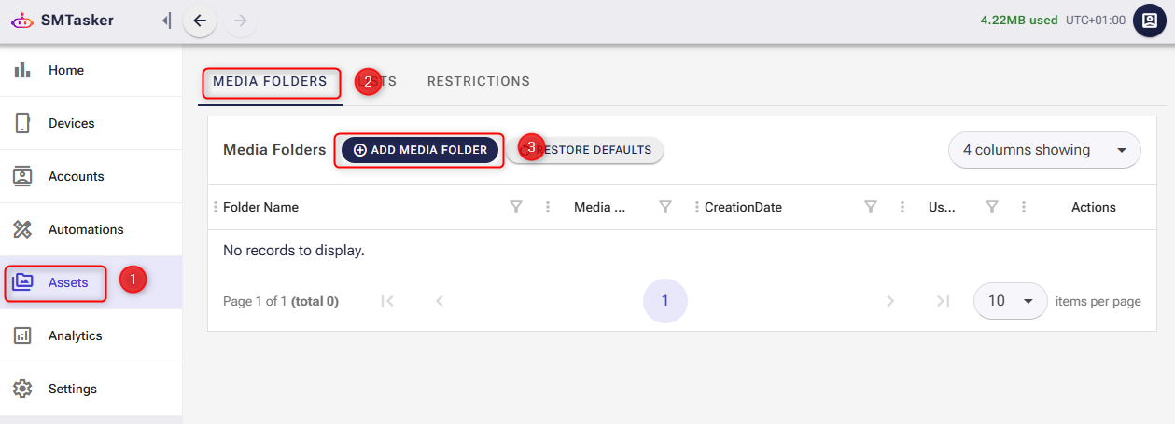This screenshot has height=424, width=1175.
Task: Click the Devices phone icon
Action: coord(23,123)
